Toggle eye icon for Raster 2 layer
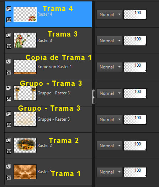Image resolution: width=159 pixels, height=187 pixels. (9, 151)
